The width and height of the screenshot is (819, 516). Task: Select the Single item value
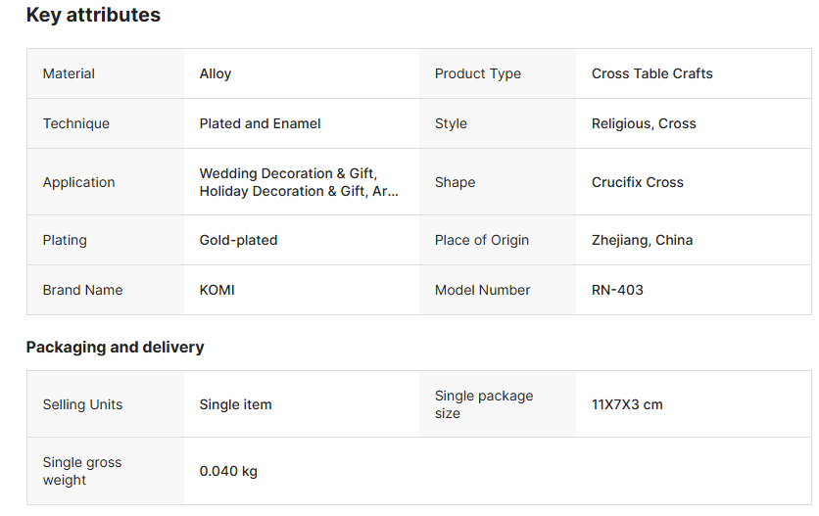(x=235, y=404)
